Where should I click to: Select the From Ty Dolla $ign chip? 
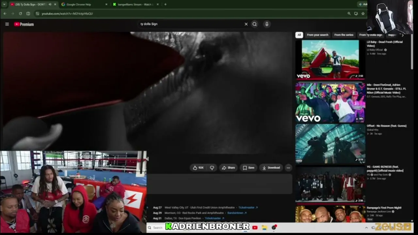371,35
